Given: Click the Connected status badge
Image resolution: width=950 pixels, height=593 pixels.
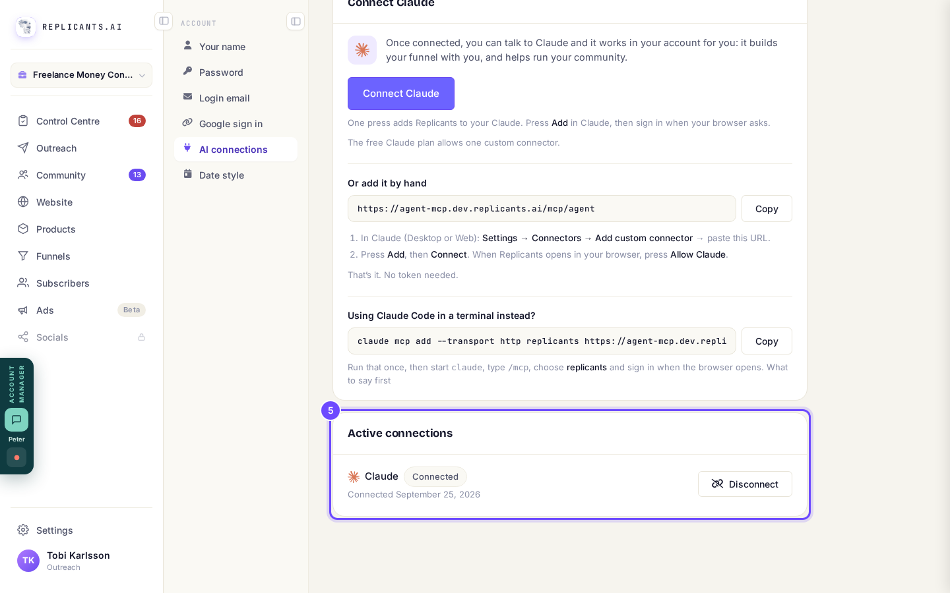Looking at the screenshot, I should (x=435, y=477).
